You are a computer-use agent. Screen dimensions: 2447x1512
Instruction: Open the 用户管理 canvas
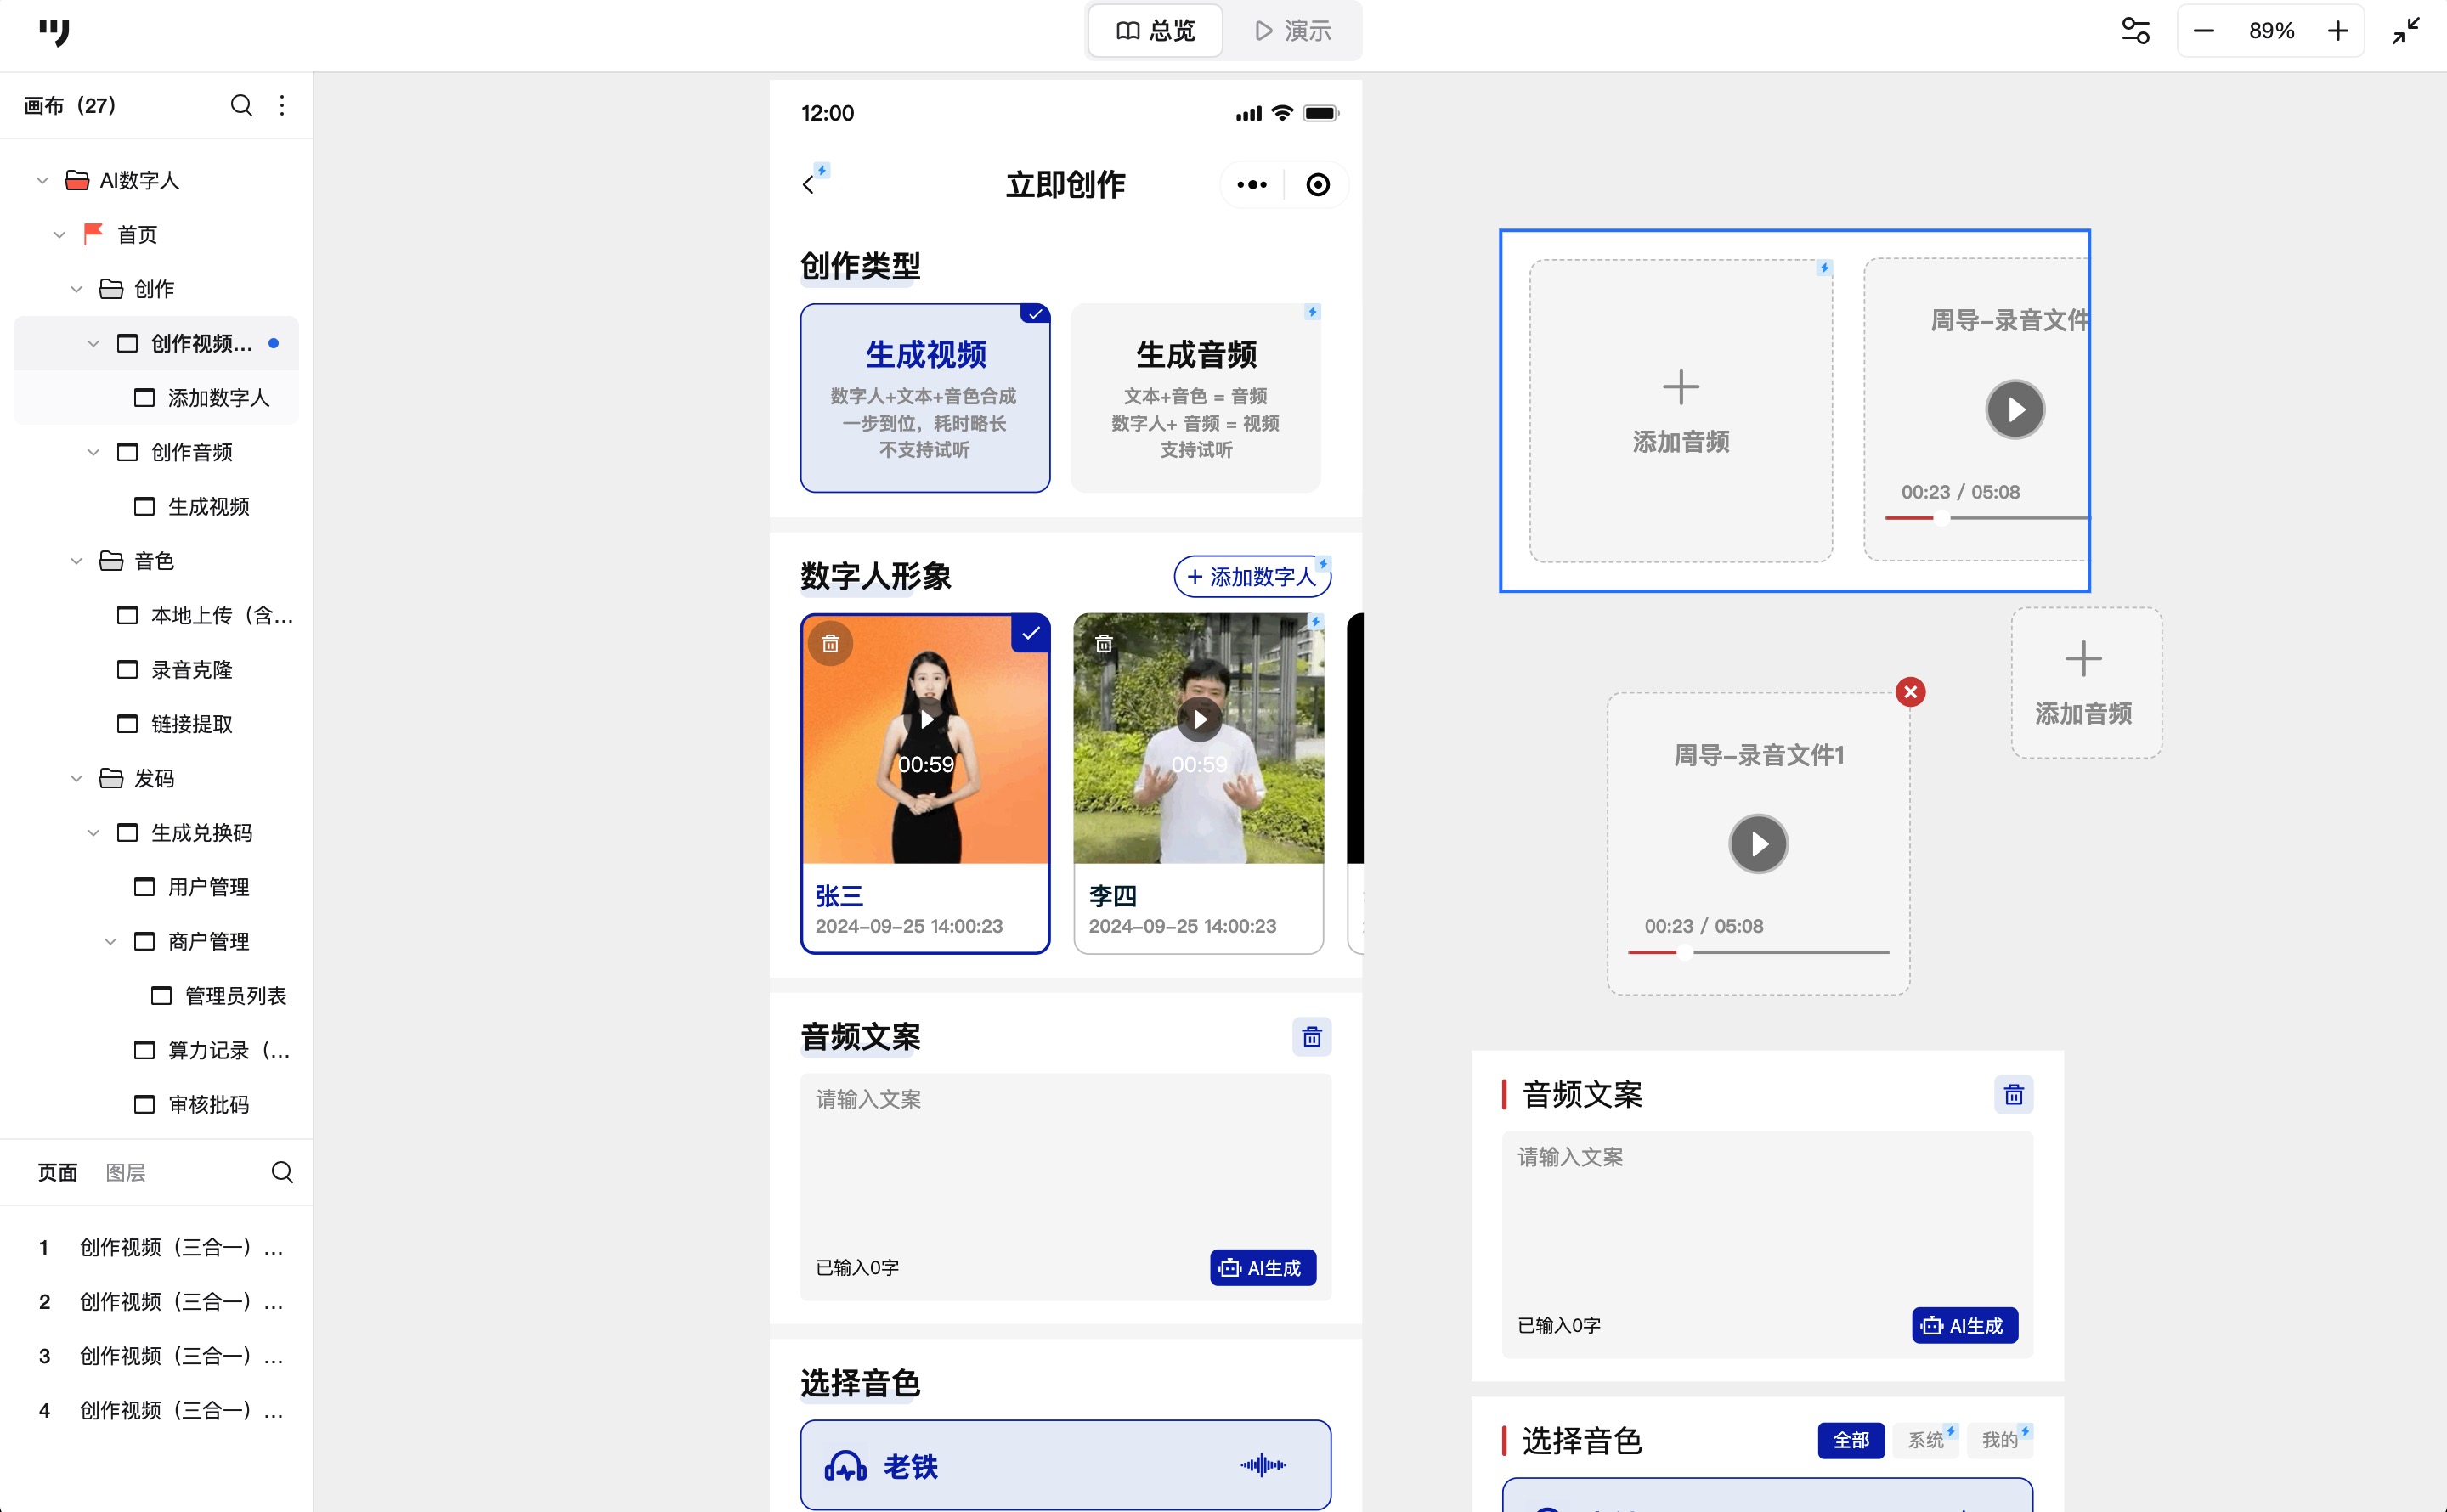click(x=156, y=887)
